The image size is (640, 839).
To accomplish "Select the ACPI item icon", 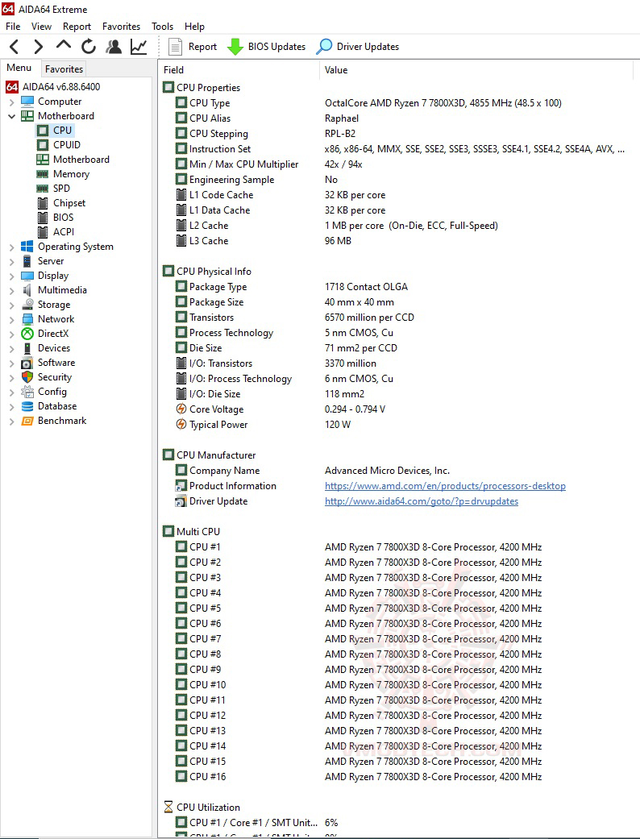I will 42,231.
